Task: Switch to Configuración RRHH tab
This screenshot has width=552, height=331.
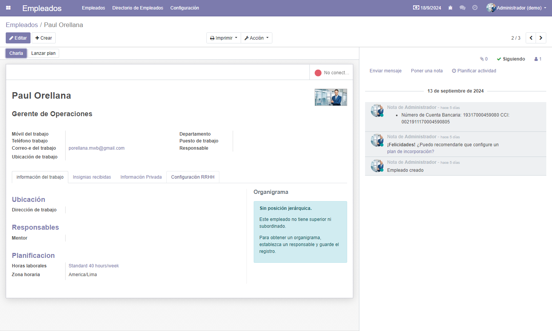Action: click(x=193, y=177)
